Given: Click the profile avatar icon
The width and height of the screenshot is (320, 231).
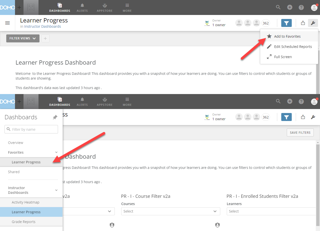Looking at the screenshot, I should tap(314, 7).
